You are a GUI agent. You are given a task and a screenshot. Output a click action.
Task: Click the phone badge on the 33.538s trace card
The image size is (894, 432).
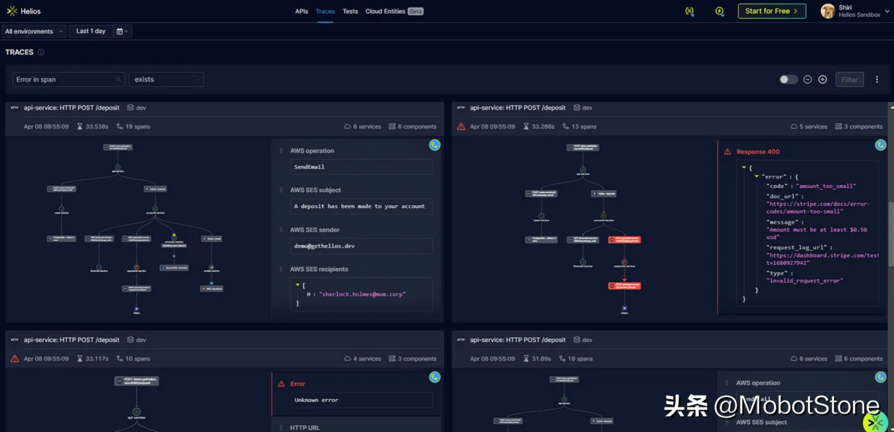434,145
